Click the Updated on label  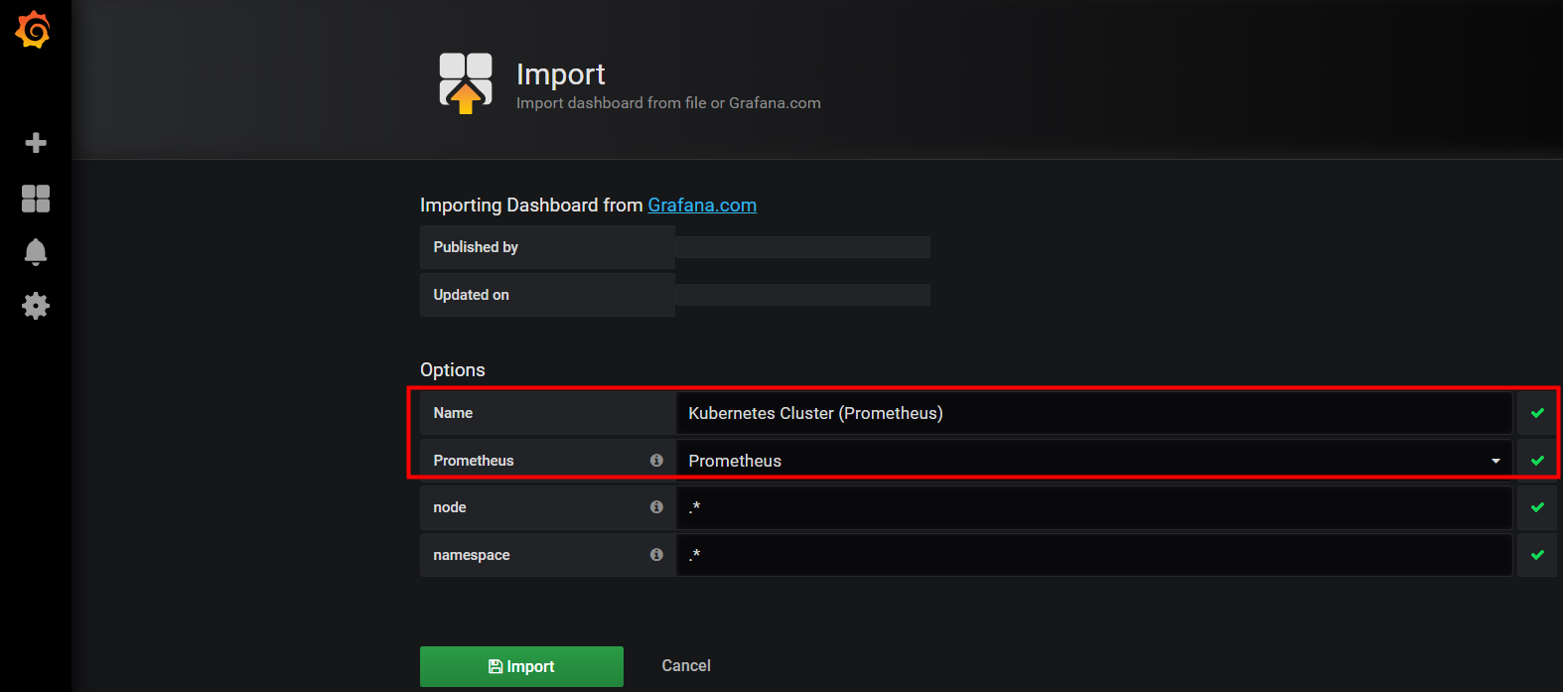point(471,295)
